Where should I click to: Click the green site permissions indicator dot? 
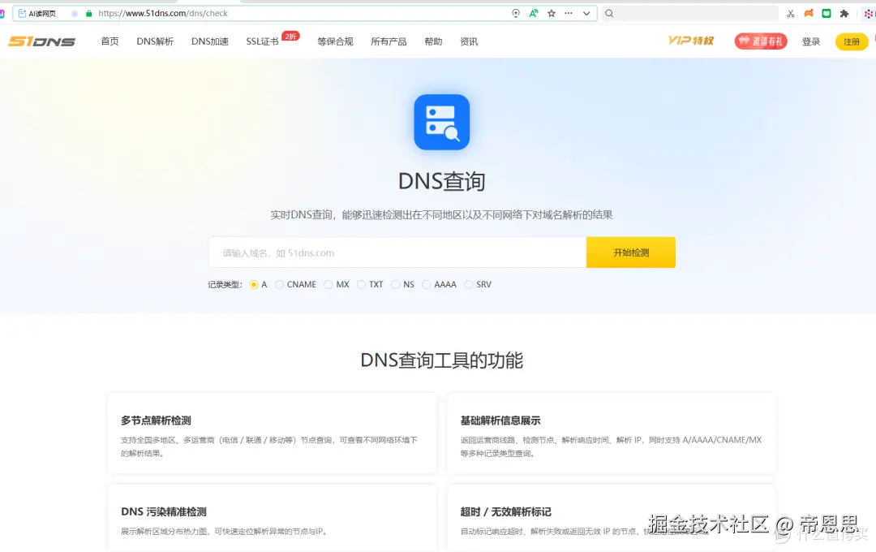[89, 13]
